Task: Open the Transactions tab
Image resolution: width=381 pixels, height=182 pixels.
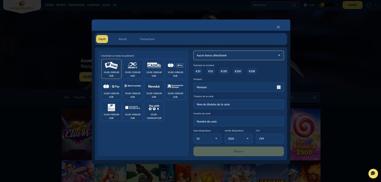Action: coord(147,39)
